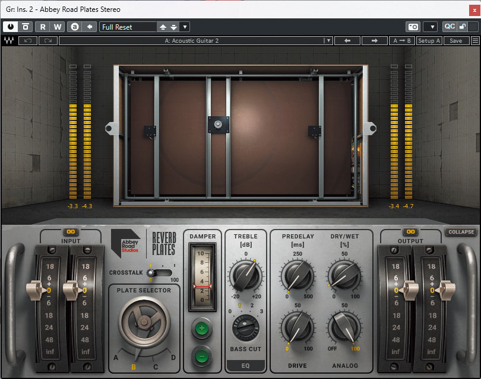481x379 pixels.
Task: Select plate D
Action: click(x=173, y=358)
